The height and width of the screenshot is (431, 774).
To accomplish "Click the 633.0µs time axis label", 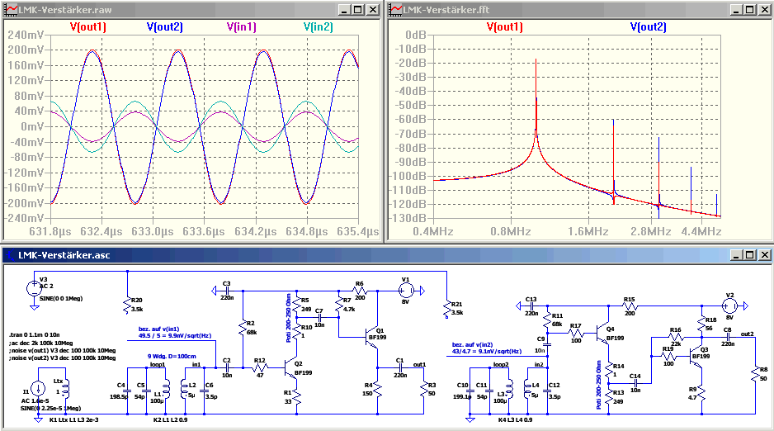I will pyautogui.click(x=152, y=231).
